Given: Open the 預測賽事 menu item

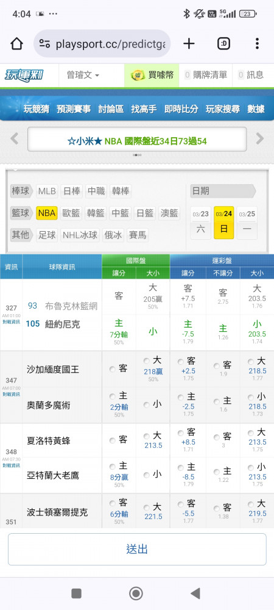Looking at the screenshot, I should 73,109.
